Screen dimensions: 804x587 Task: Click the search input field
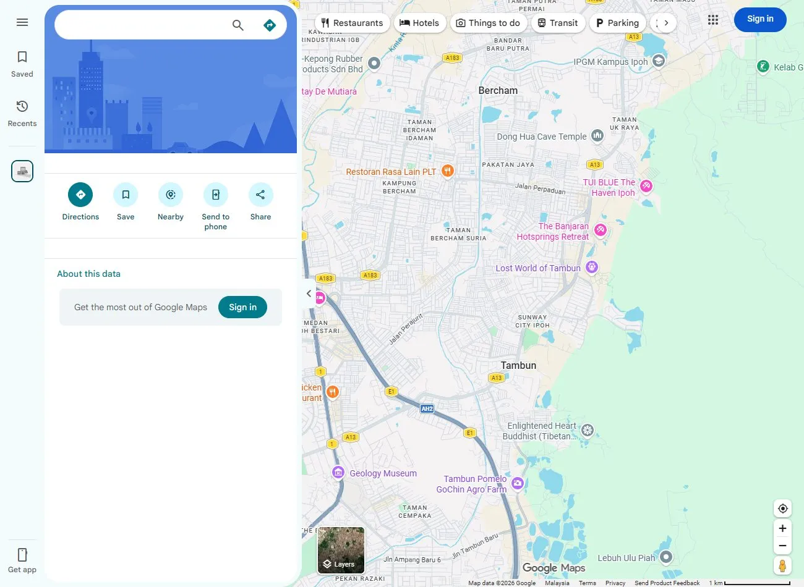[142, 25]
